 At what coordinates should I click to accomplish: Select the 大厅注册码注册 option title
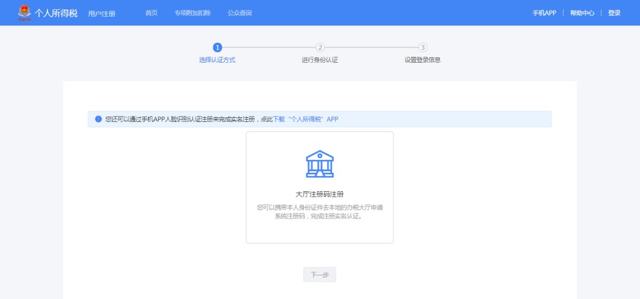[319, 194]
